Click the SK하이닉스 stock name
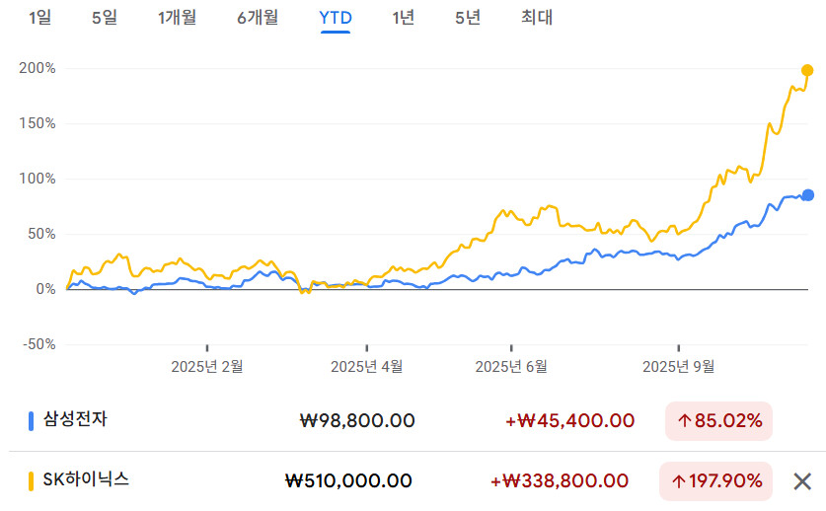 coord(85,480)
